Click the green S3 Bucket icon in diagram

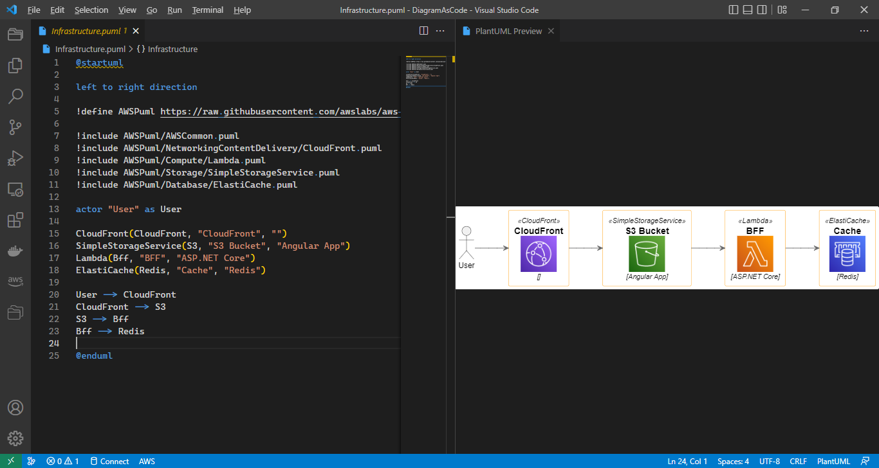tap(647, 254)
